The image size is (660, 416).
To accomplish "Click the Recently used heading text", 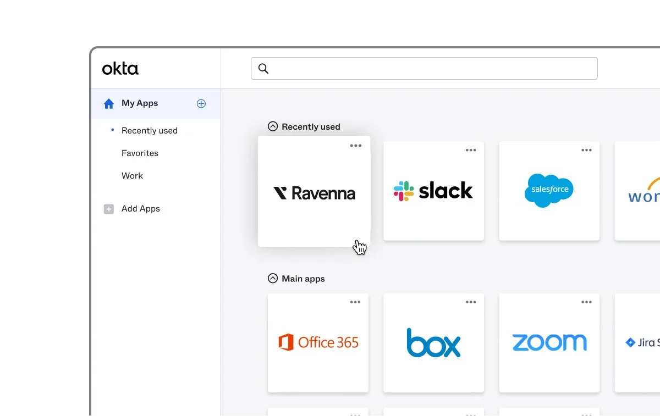I will coord(311,127).
